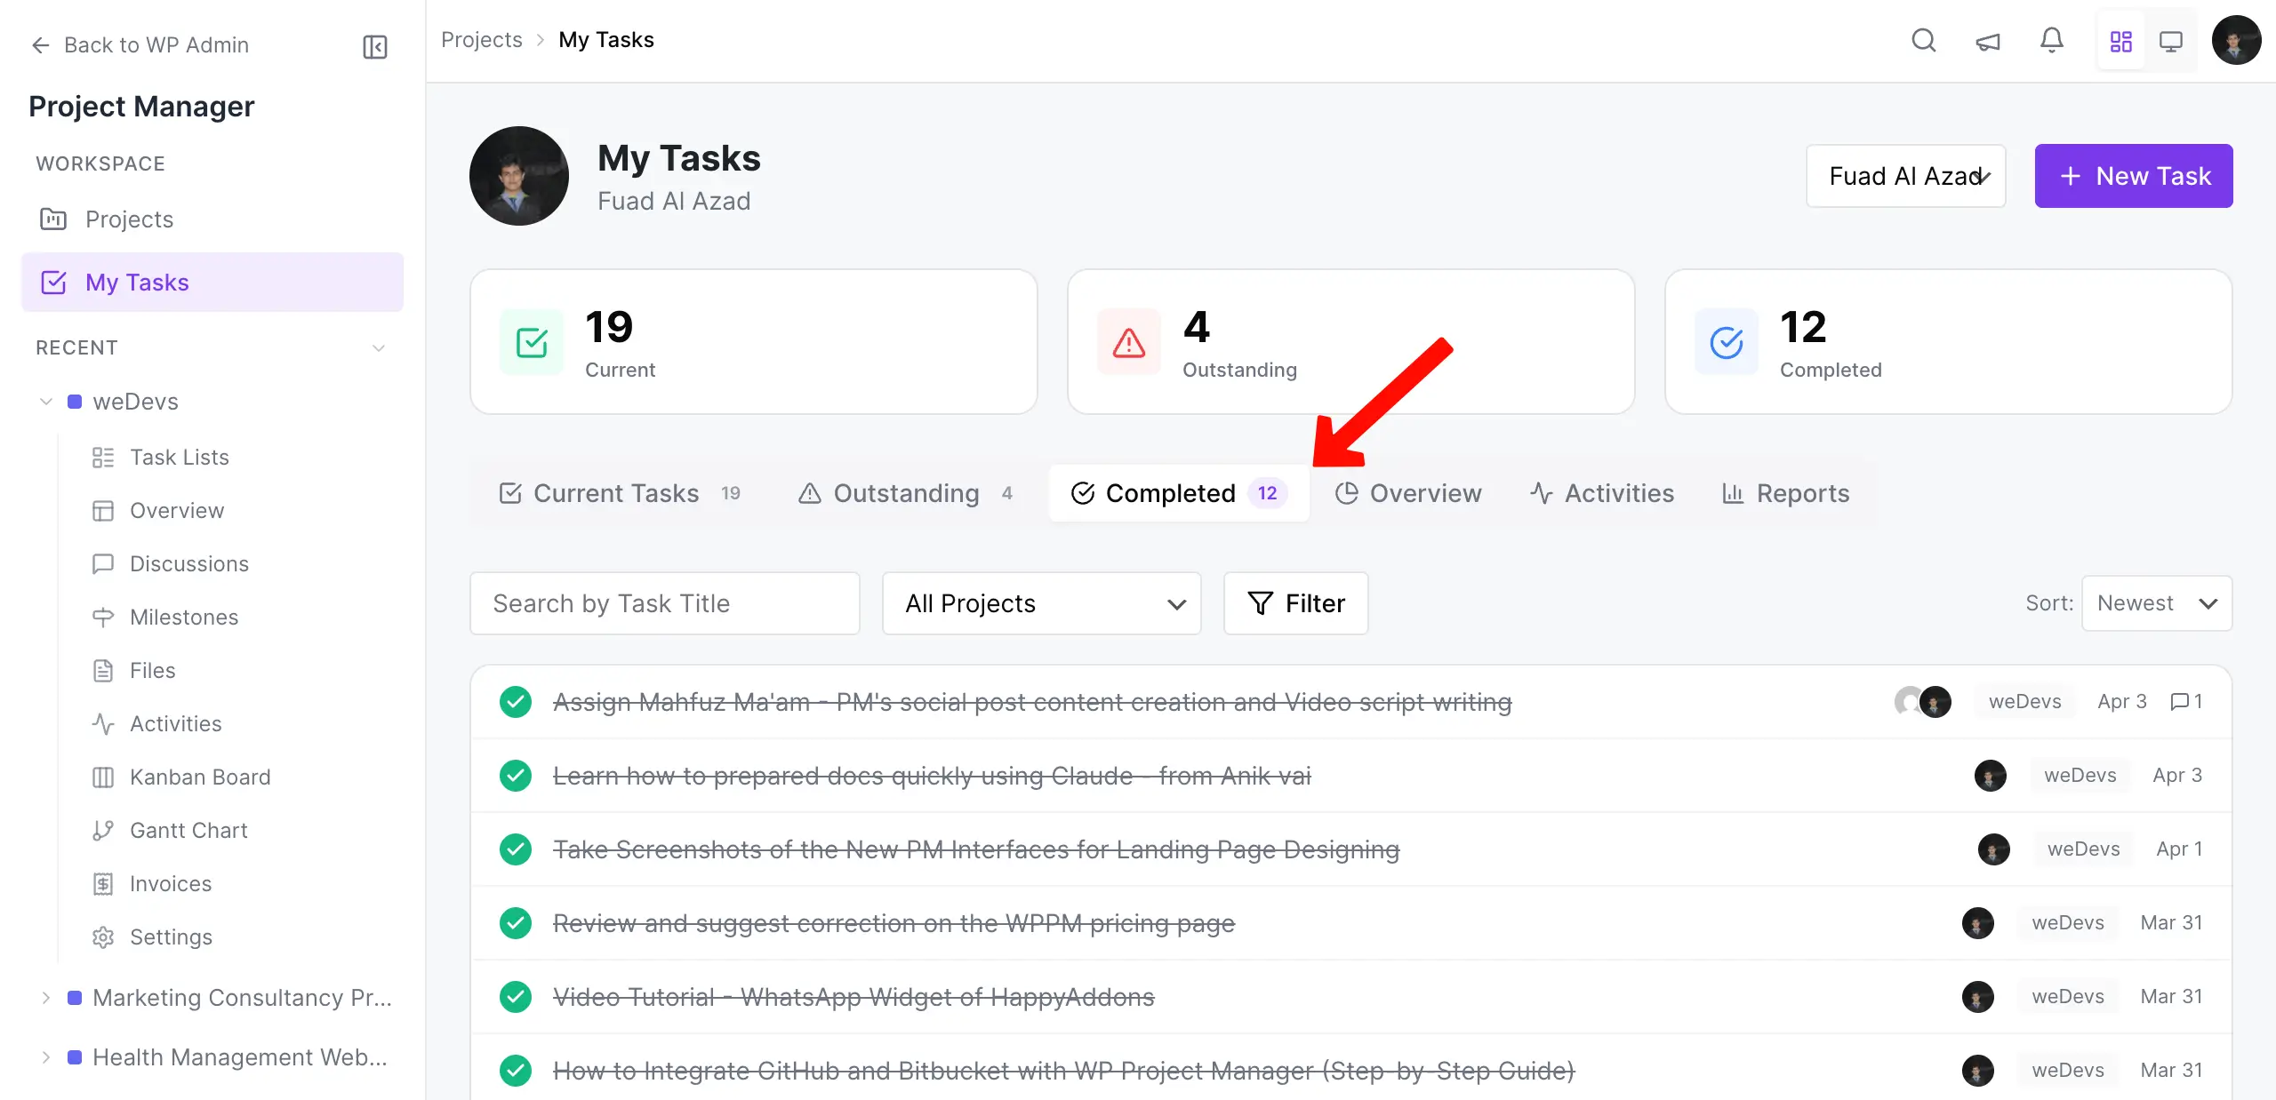This screenshot has width=2276, height=1100.
Task: Click the monitor display icon
Action: (2172, 40)
